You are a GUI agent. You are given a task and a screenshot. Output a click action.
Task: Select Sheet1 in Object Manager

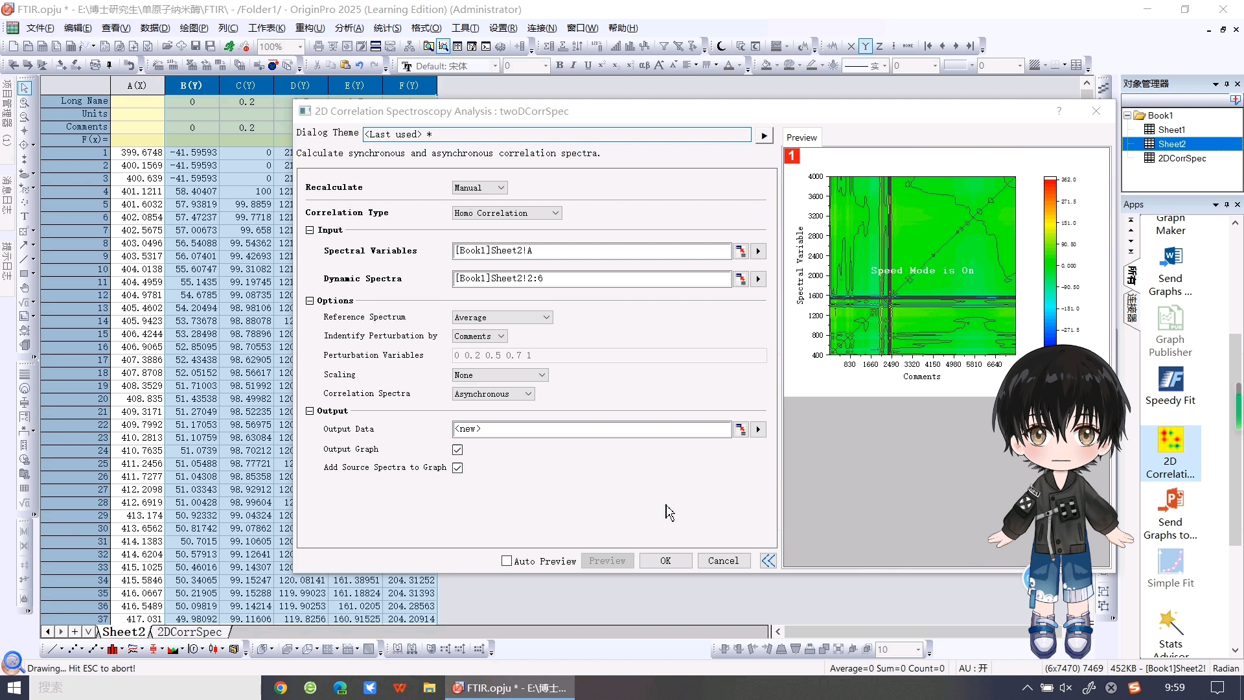(1171, 130)
